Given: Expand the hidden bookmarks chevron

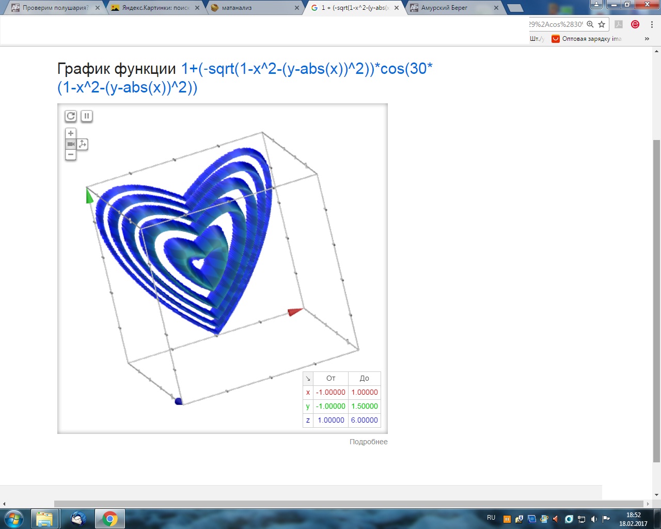Looking at the screenshot, I should point(647,39).
